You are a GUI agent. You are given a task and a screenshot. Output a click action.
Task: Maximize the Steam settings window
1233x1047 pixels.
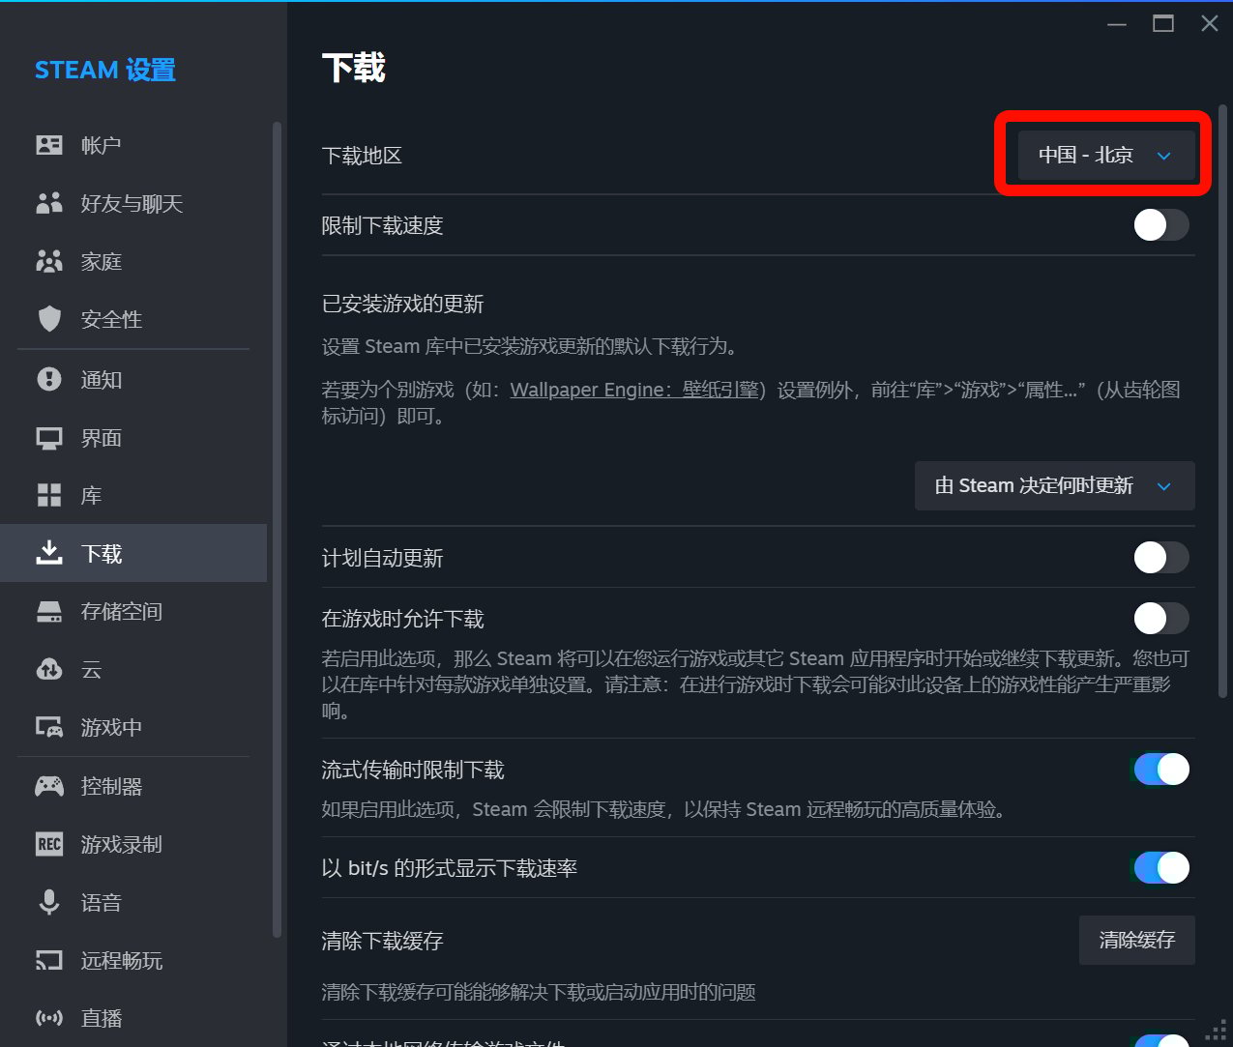point(1163,23)
